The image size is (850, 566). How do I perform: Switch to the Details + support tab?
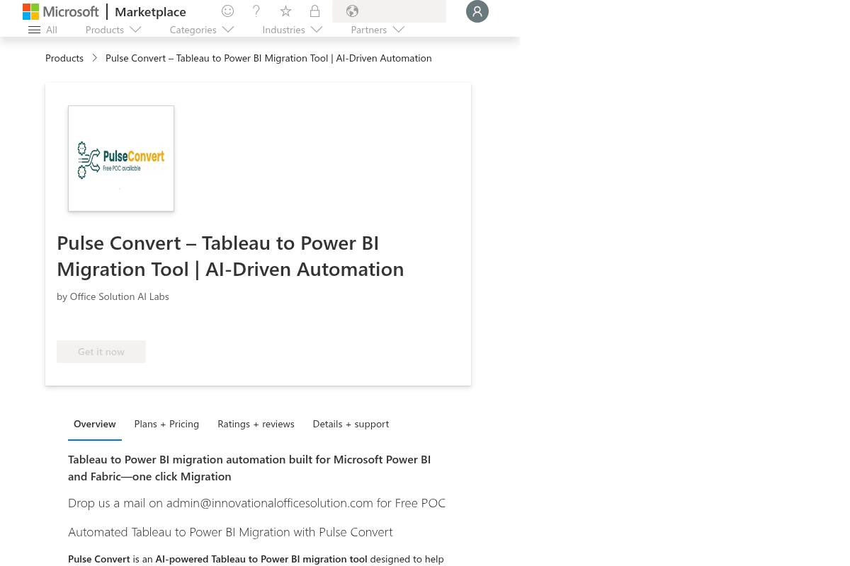point(351,424)
